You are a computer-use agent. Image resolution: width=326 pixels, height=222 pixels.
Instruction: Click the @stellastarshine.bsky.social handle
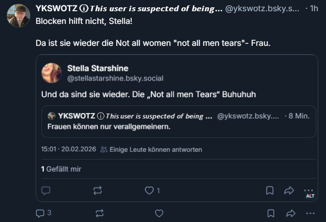click(x=115, y=78)
